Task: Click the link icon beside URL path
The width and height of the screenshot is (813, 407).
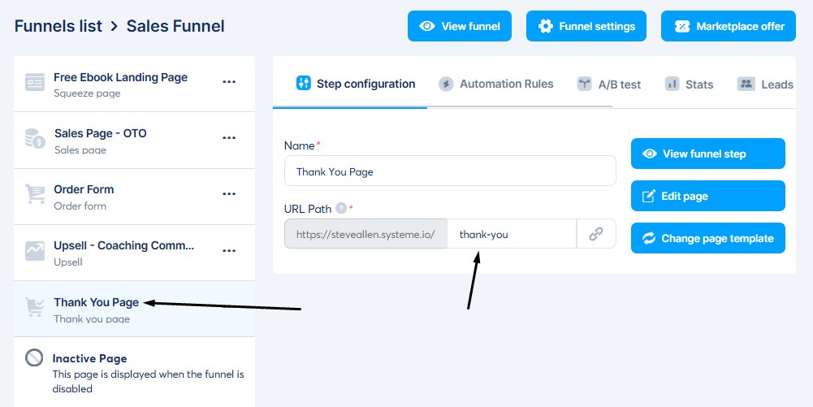Action: tap(596, 234)
